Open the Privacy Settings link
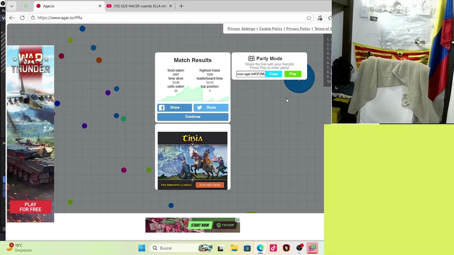Viewport: 454px width, 255px height. (241, 29)
